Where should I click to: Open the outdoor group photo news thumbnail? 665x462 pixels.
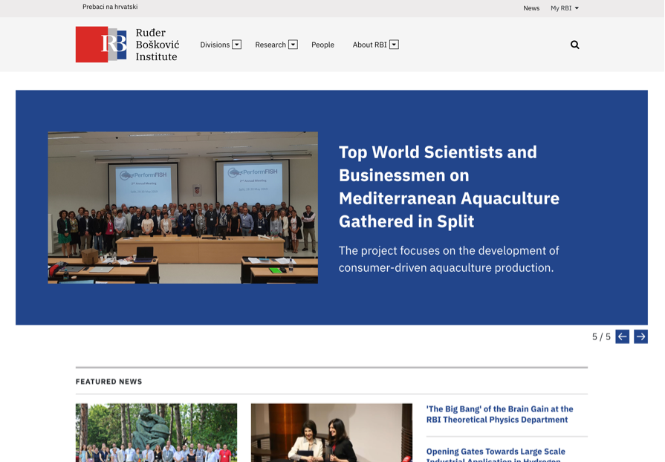(x=156, y=432)
